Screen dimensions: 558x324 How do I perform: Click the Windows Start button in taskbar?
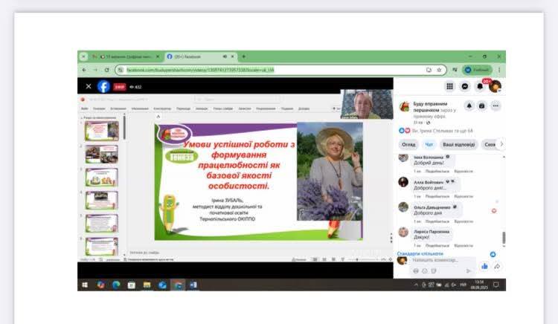[86, 285]
